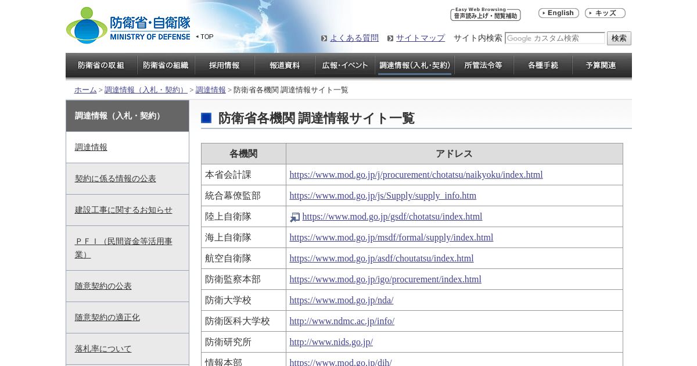Click the small TOP arrow link
697x366 pixels.
[x=204, y=37]
